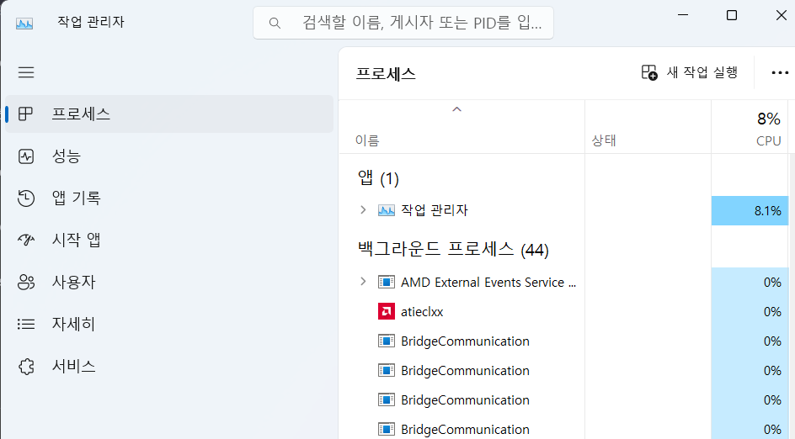Click the first BridgeCommunication process icon
This screenshot has width=795, height=439.
pyautogui.click(x=387, y=341)
